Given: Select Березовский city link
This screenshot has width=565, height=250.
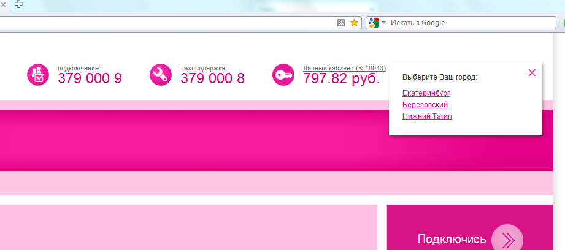Looking at the screenshot, I should point(425,105).
